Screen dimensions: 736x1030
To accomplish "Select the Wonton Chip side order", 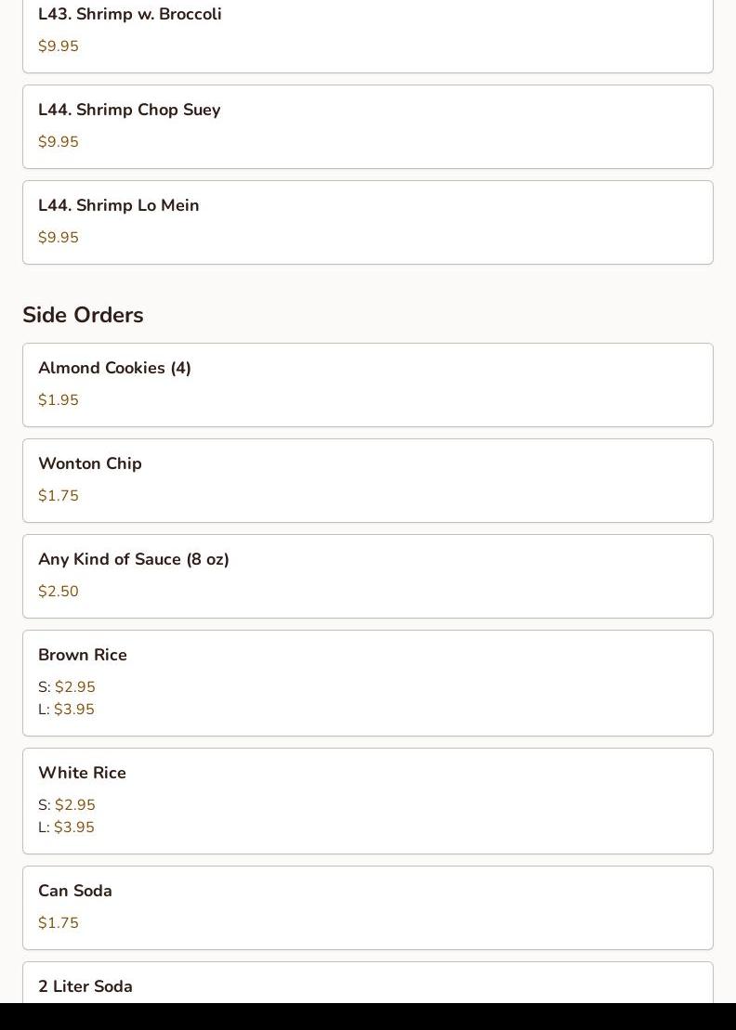I will [90, 463].
